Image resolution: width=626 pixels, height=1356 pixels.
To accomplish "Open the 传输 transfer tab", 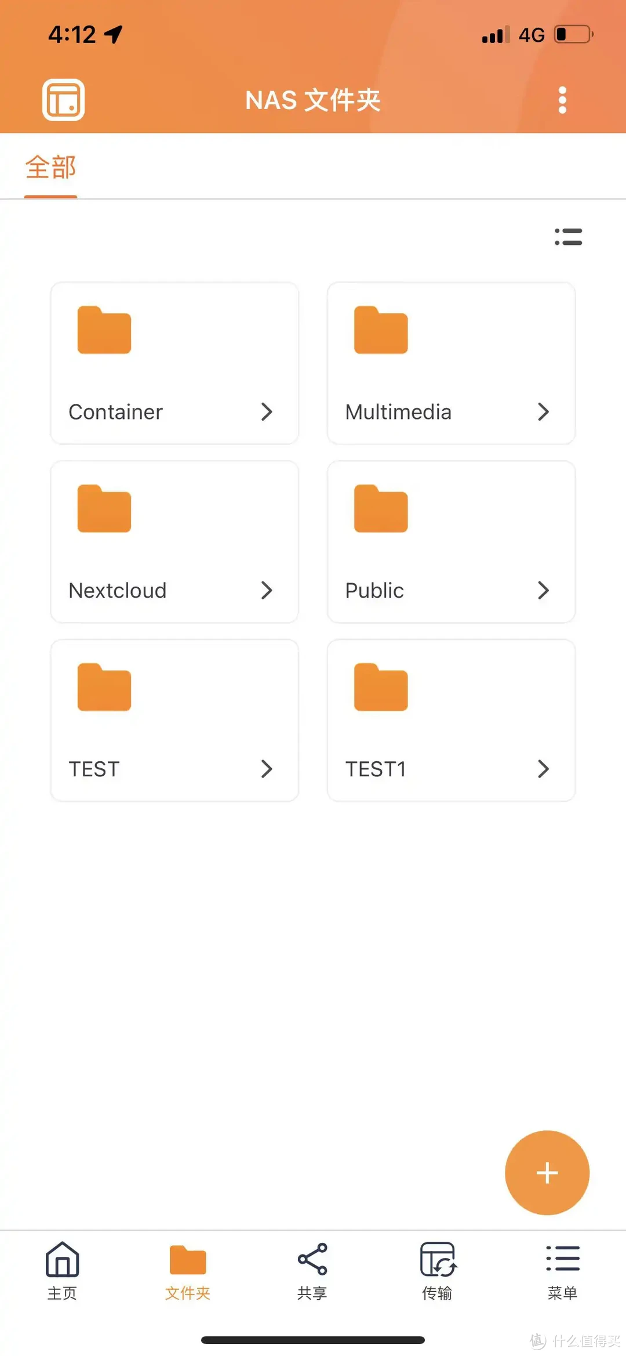I will [x=438, y=1270].
